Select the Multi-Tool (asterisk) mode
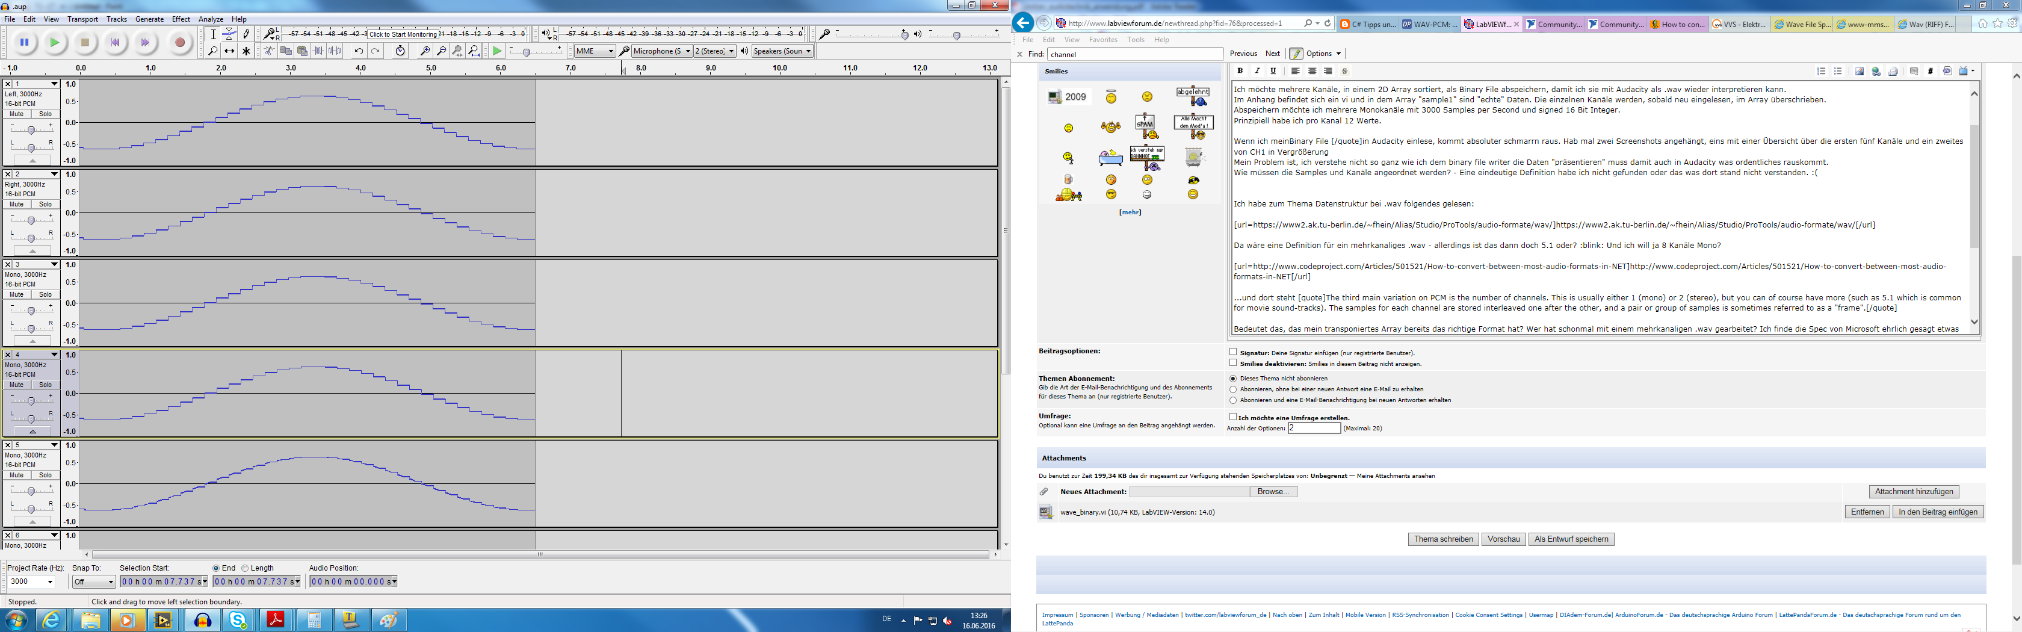2022x632 pixels. pos(246,51)
